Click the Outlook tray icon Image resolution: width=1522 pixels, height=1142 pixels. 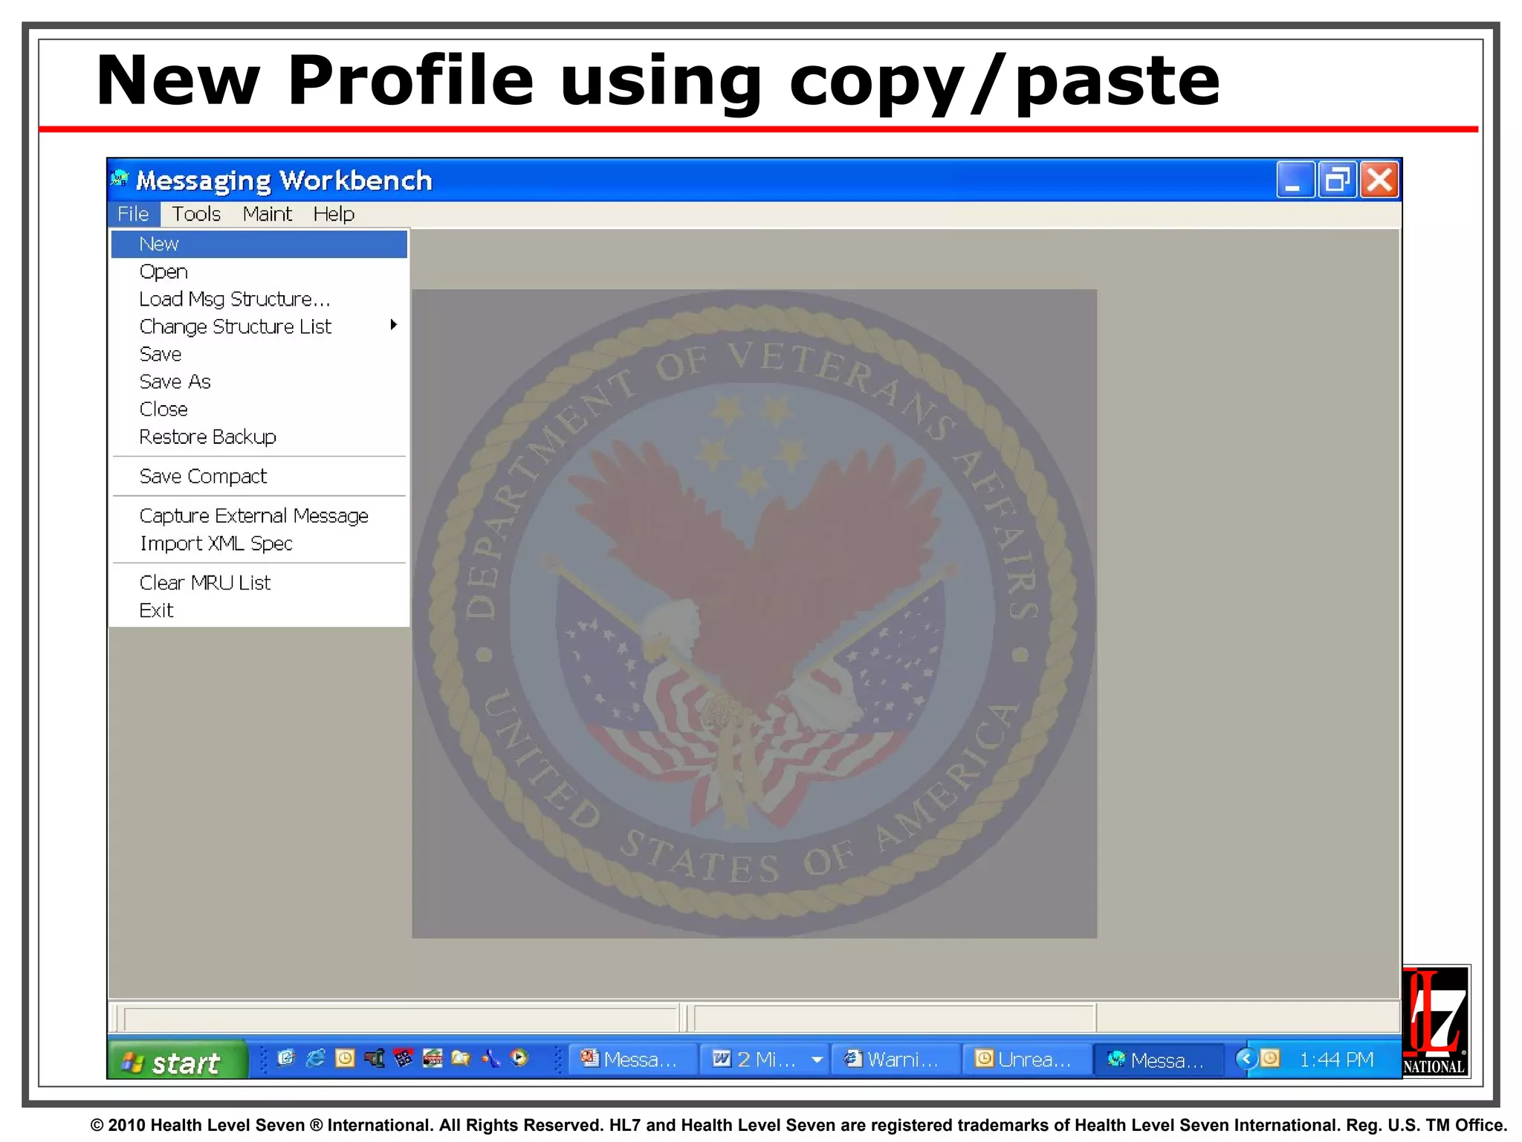tap(1270, 1059)
